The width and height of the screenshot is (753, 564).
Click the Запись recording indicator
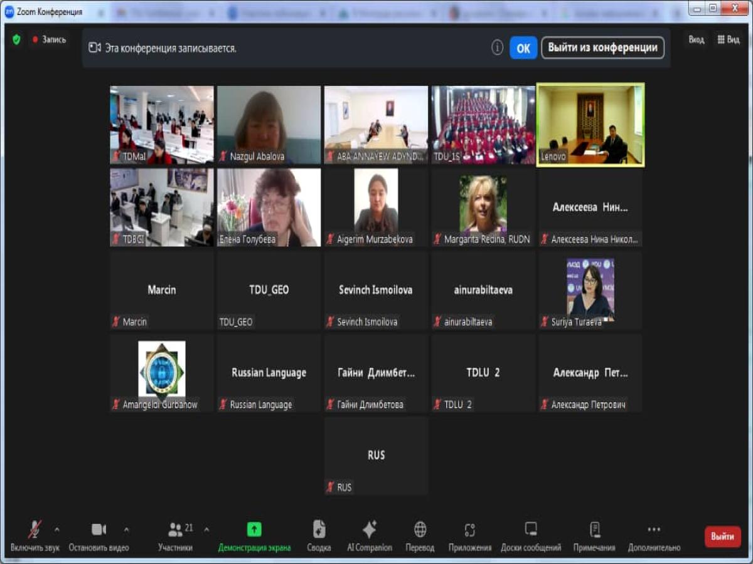coord(49,39)
